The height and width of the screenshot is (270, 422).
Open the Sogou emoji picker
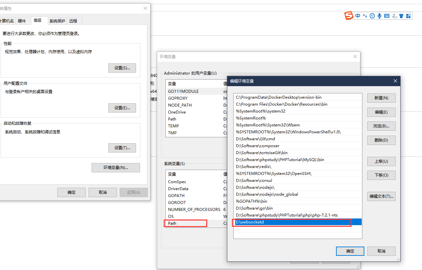point(372,16)
